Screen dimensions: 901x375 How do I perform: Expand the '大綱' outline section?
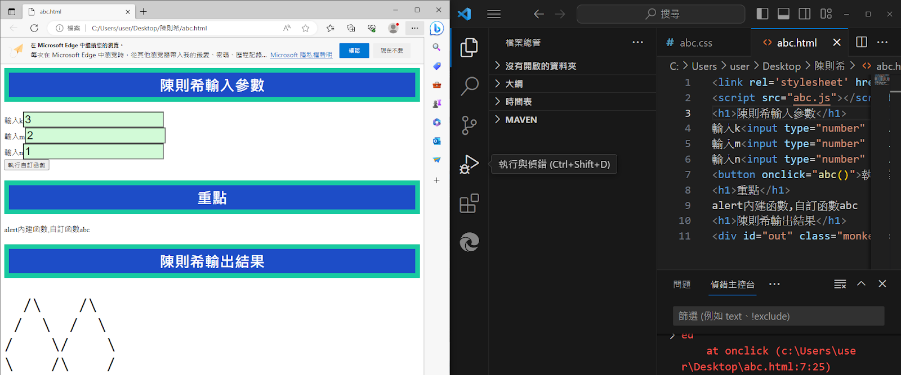click(x=573, y=84)
